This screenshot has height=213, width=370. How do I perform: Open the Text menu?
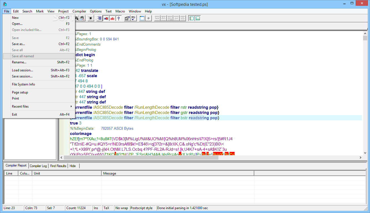(109, 11)
